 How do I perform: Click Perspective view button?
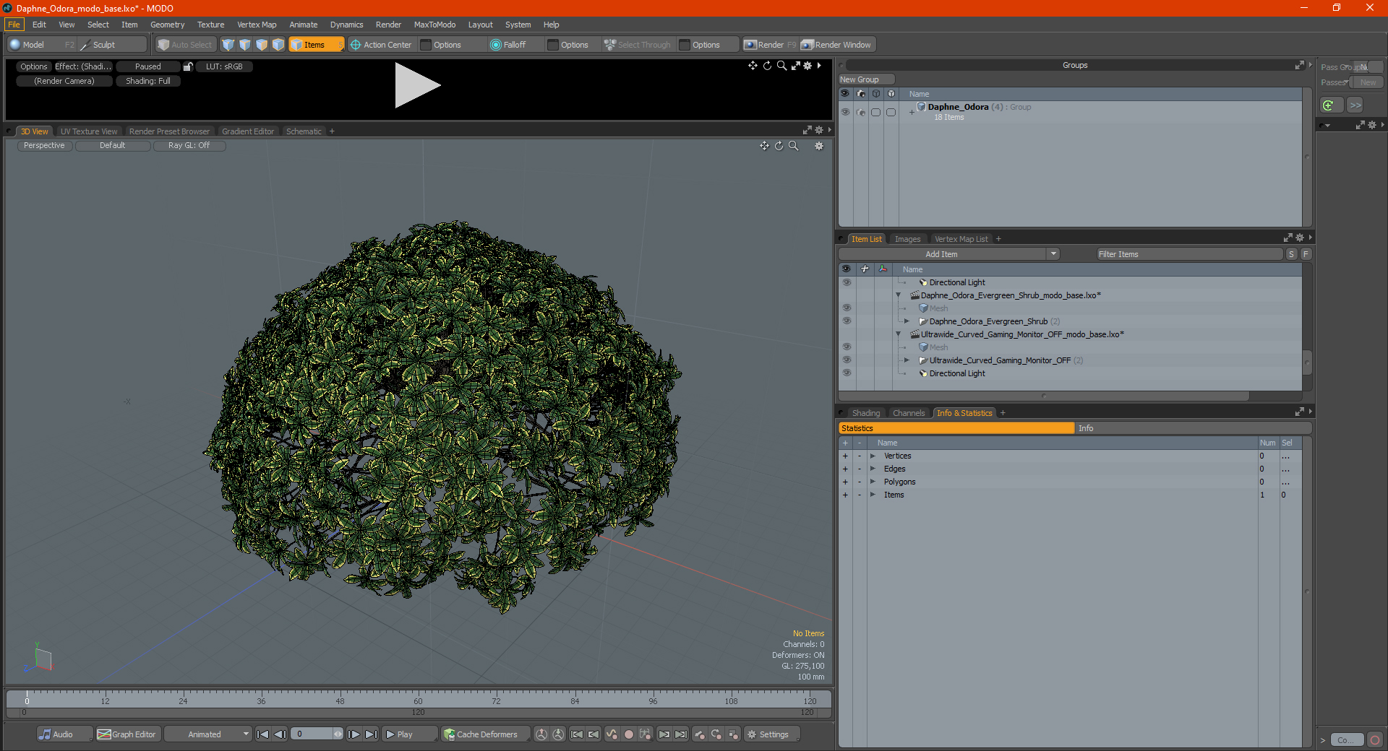[x=44, y=146]
